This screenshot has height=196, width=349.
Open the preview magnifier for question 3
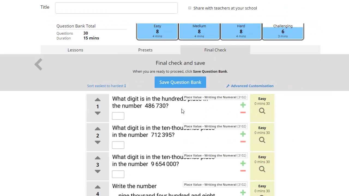[x=262, y=169]
